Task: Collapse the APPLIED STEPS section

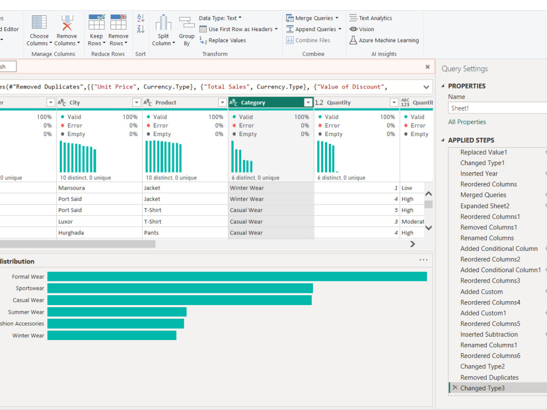Action: [x=443, y=140]
